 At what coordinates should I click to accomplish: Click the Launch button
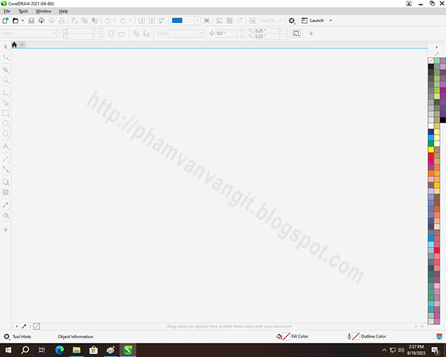tap(313, 21)
